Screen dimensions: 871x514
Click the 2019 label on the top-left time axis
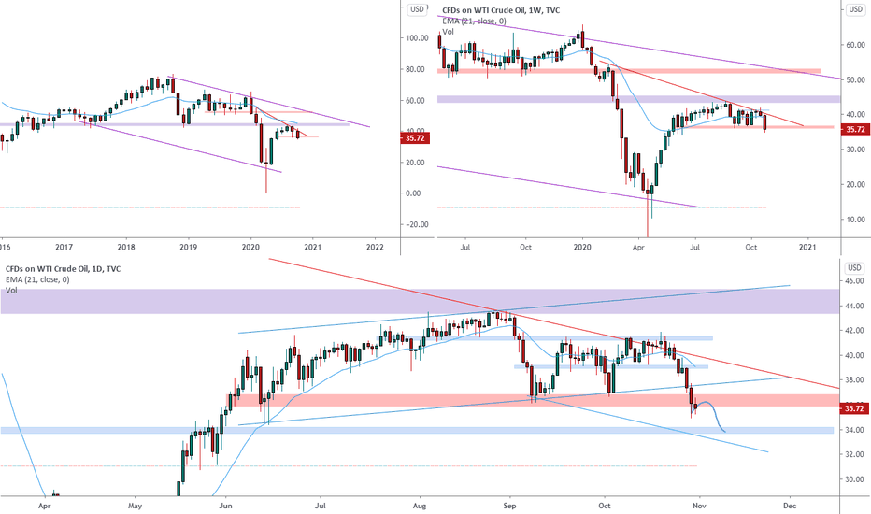[188, 247]
